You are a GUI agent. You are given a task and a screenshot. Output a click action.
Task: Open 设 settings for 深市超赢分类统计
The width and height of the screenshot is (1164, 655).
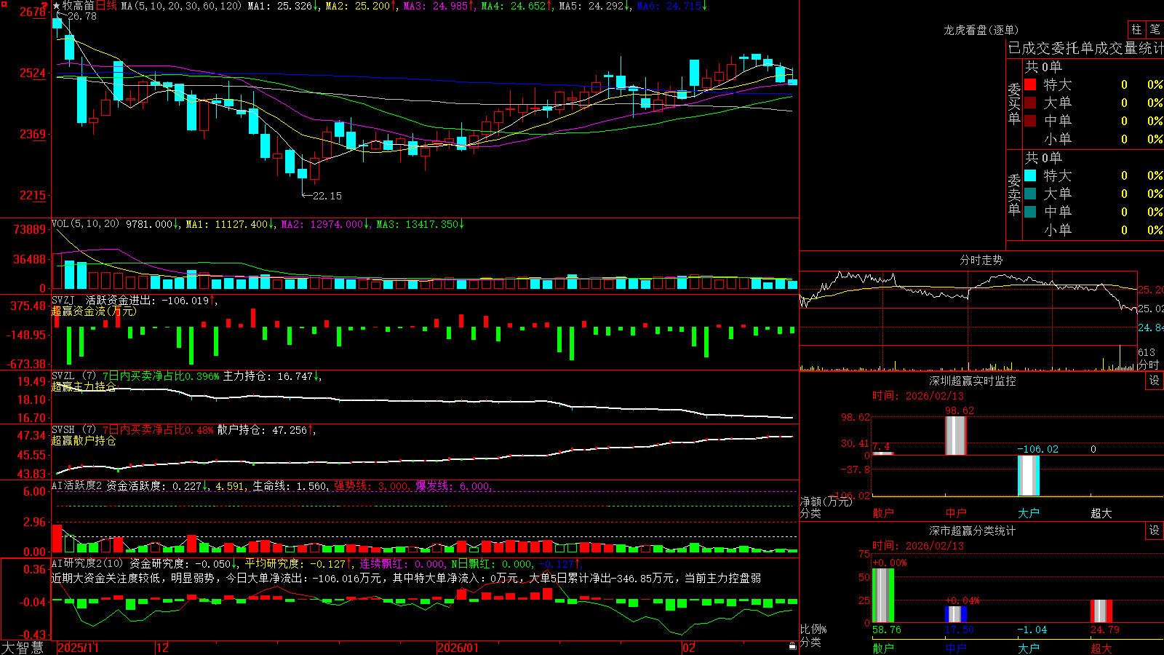1155,531
